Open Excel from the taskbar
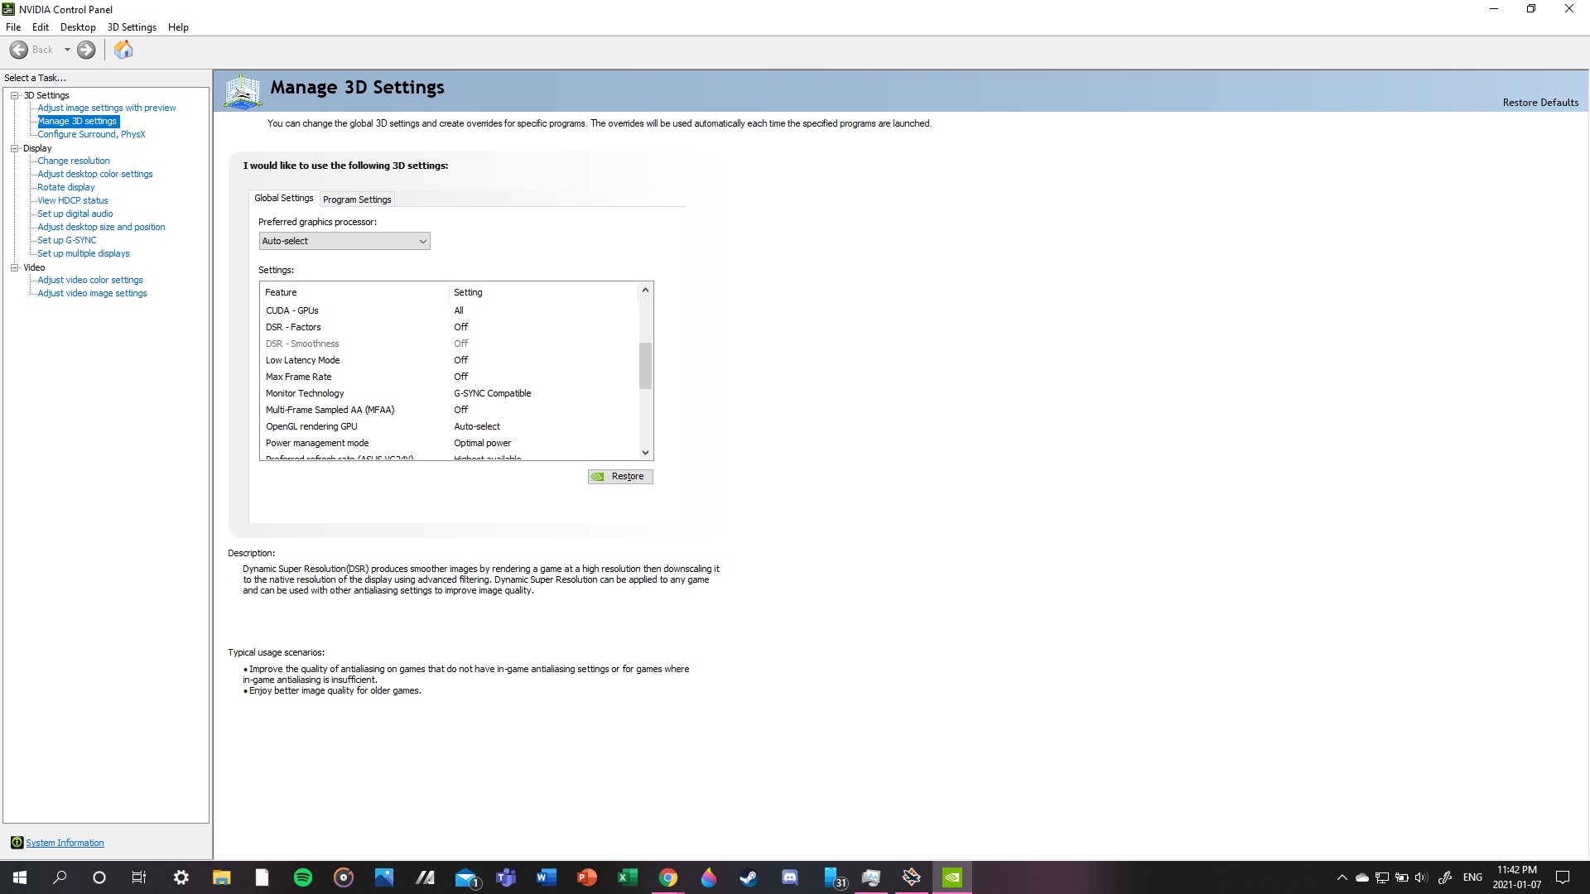 pos(627,877)
